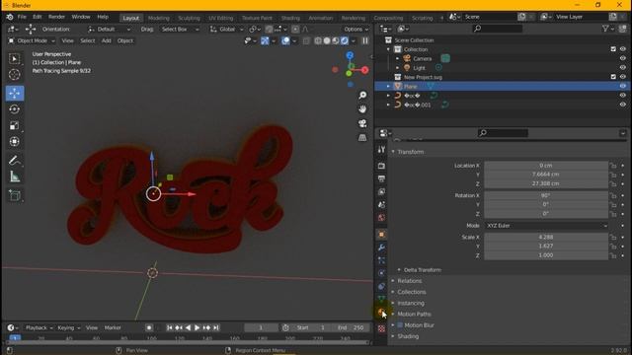Viewport: 632px width, 355px height.
Task: Open the rotation Mode XYZ Euler dropdown
Action: click(546, 226)
